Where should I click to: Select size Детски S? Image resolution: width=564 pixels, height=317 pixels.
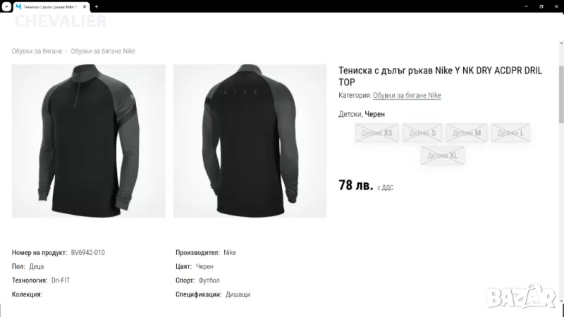coord(422,132)
